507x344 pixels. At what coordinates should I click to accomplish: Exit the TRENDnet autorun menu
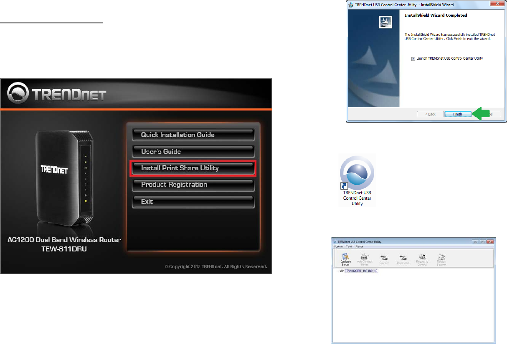coord(193,201)
